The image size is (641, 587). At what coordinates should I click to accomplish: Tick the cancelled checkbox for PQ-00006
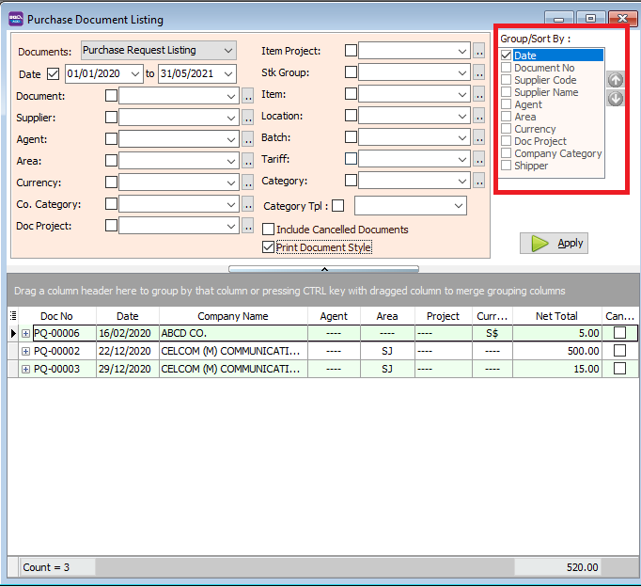[619, 333]
